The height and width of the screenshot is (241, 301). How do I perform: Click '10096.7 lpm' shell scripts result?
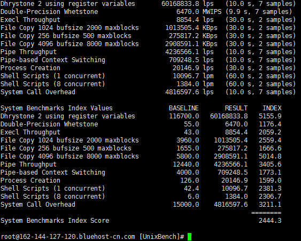pyautogui.click(x=193, y=76)
